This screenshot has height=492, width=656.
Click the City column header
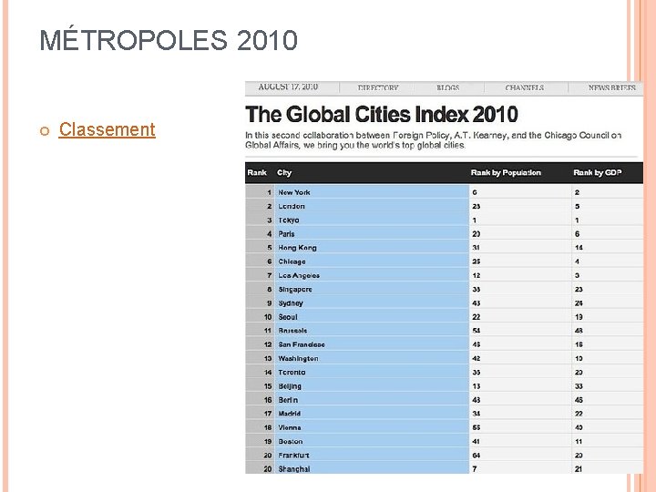285,172
